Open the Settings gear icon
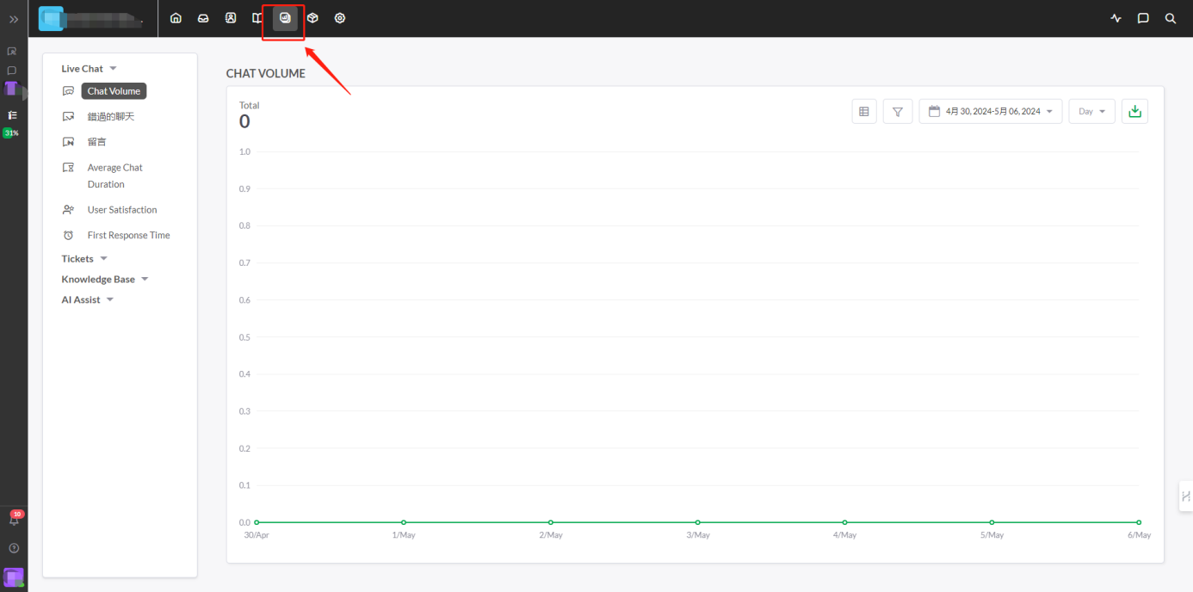This screenshot has width=1193, height=592. pos(340,18)
